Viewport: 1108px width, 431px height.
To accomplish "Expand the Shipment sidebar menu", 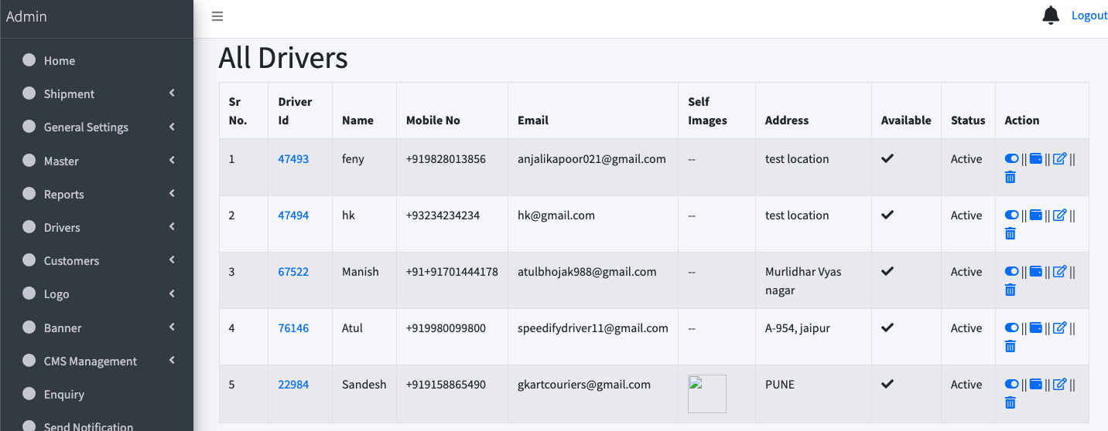I will [x=69, y=94].
